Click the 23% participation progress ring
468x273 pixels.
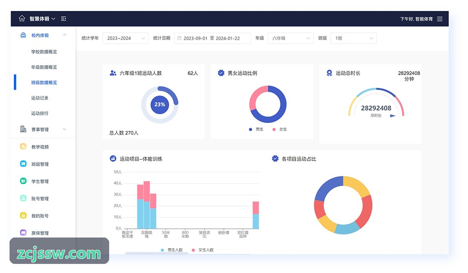[x=160, y=105]
